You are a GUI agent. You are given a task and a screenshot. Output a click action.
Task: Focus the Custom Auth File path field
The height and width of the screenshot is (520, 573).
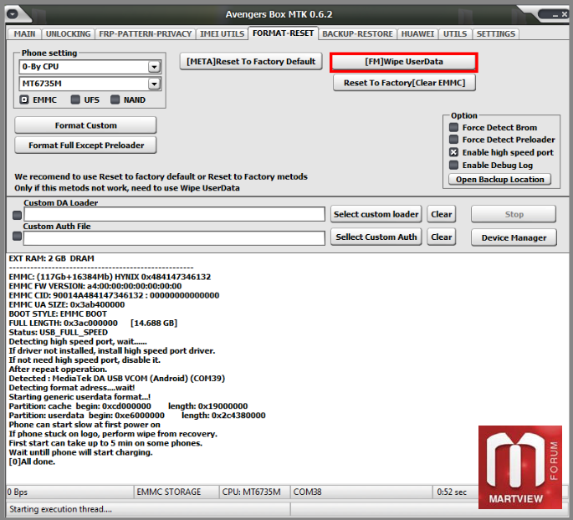(174, 238)
